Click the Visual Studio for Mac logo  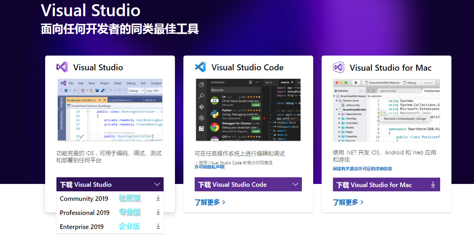tap(339, 67)
